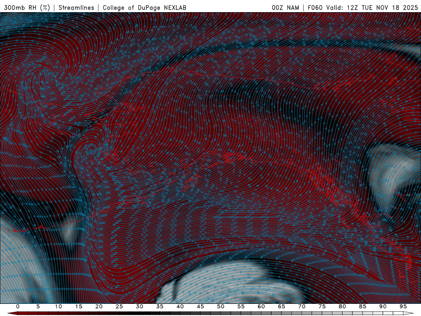Click the "F060" forecast hour text
Image resolution: width=421 pixels, height=316 pixels.
pos(315,7)
